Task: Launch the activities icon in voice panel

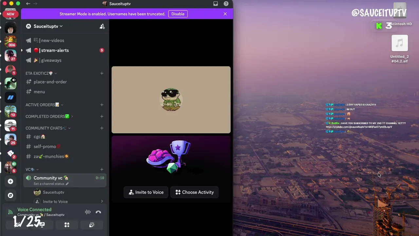Action: [67, 225]
